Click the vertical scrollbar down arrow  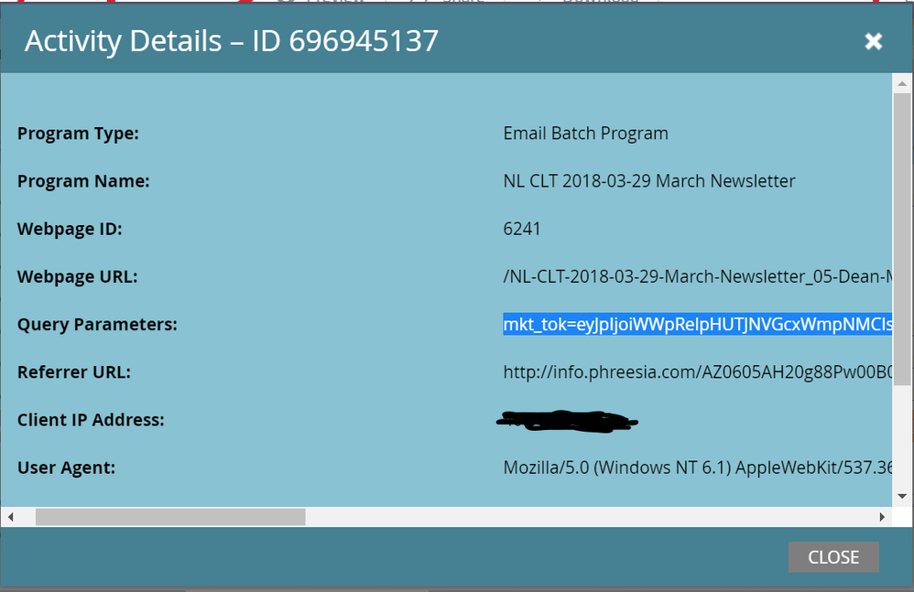point(902,495)
